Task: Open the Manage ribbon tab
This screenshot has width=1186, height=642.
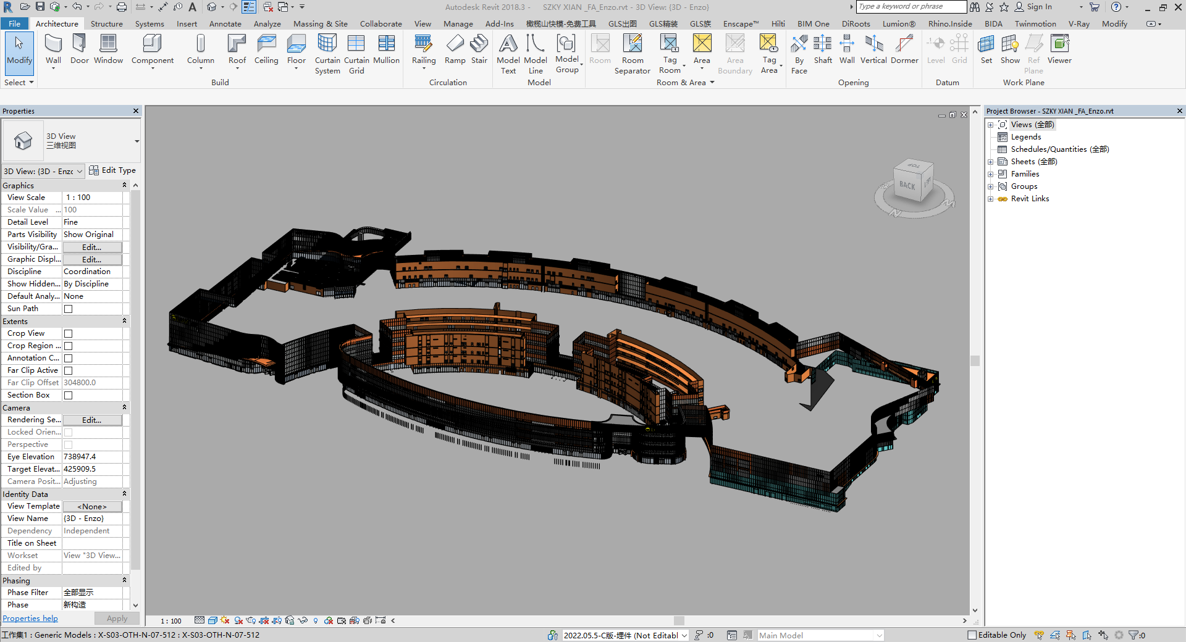Action: pyautogui.click(x=458, y=23)
